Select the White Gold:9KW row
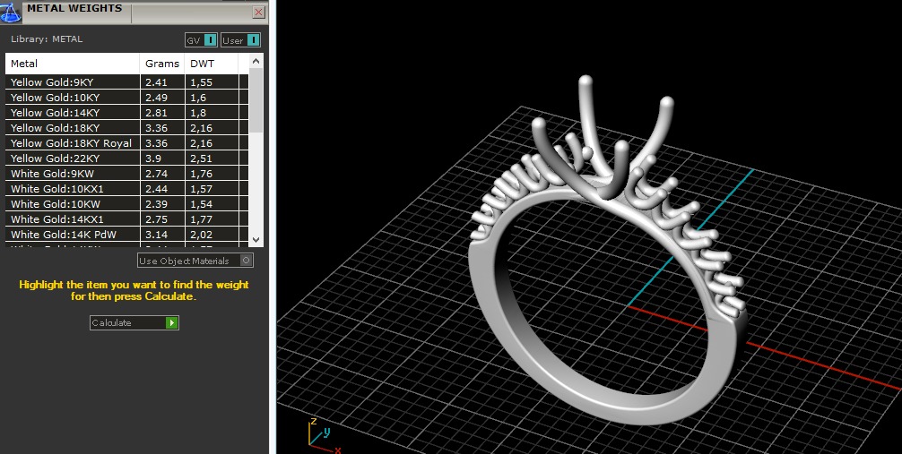Viewport: 902px width, 454px height. pos(127,174)
